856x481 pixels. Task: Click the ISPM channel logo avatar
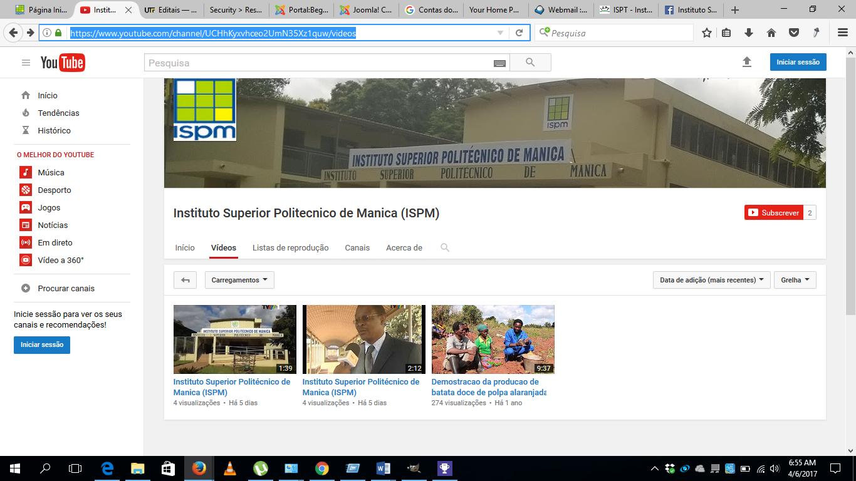(204, 110)
